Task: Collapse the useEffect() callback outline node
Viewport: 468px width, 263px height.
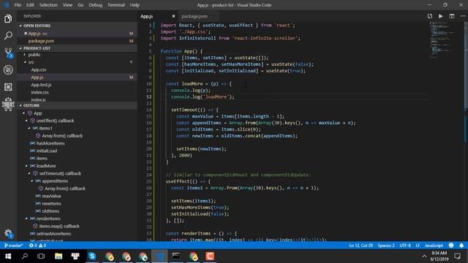Action: pyautogui.click(x=26, y=121)
